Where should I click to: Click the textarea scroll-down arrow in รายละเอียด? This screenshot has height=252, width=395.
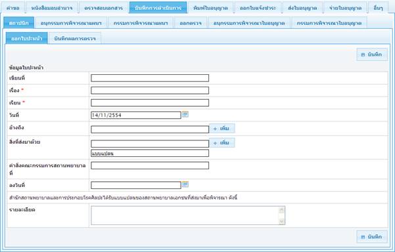tap(282, 221)
